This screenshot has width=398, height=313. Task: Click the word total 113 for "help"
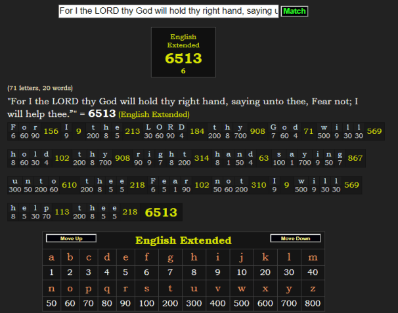point(62,212)
